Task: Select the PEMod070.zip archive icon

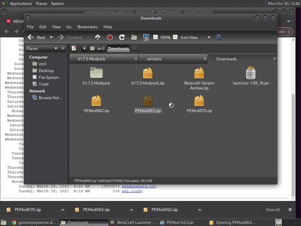Action: (199, 101)
